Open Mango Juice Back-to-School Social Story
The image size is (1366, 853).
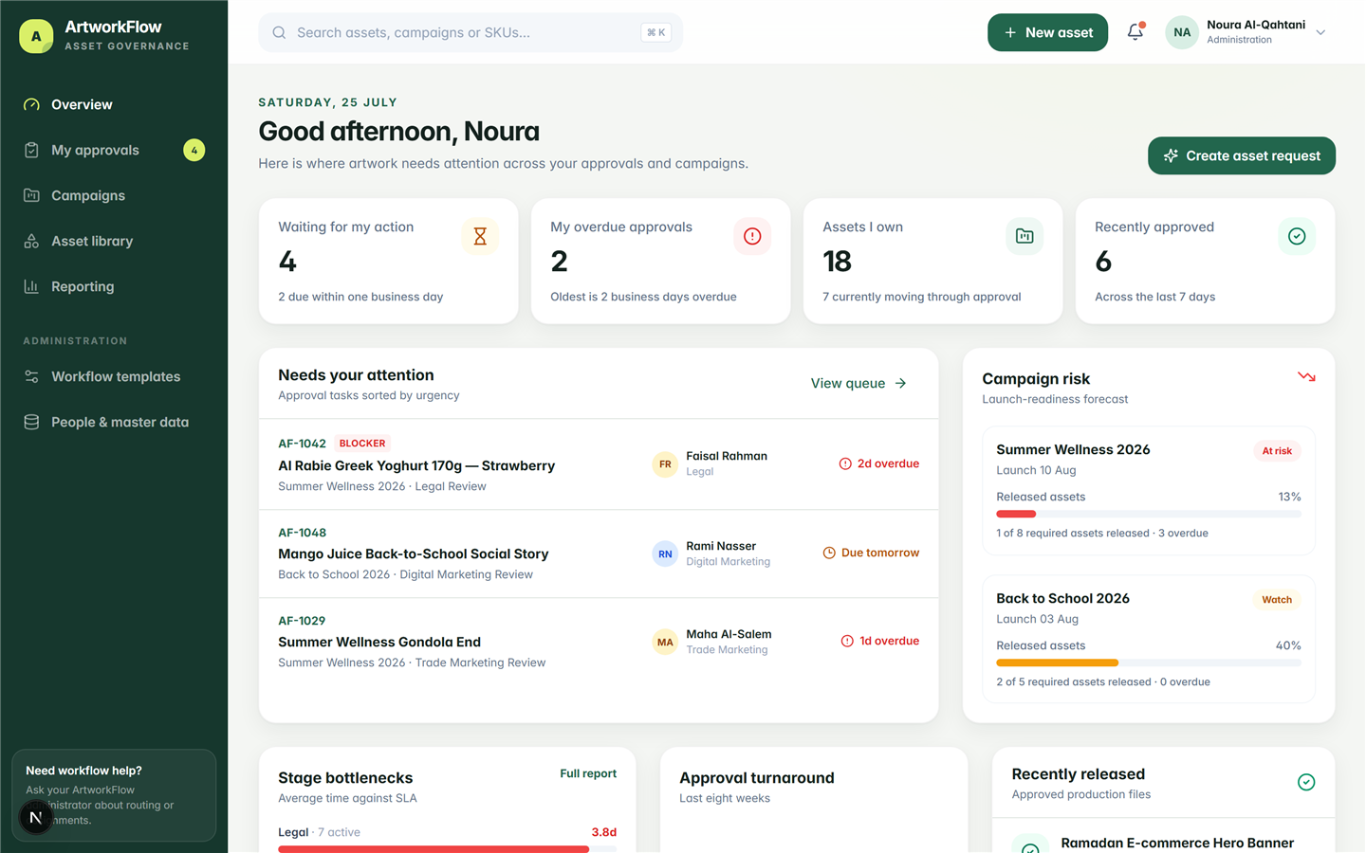599,554
